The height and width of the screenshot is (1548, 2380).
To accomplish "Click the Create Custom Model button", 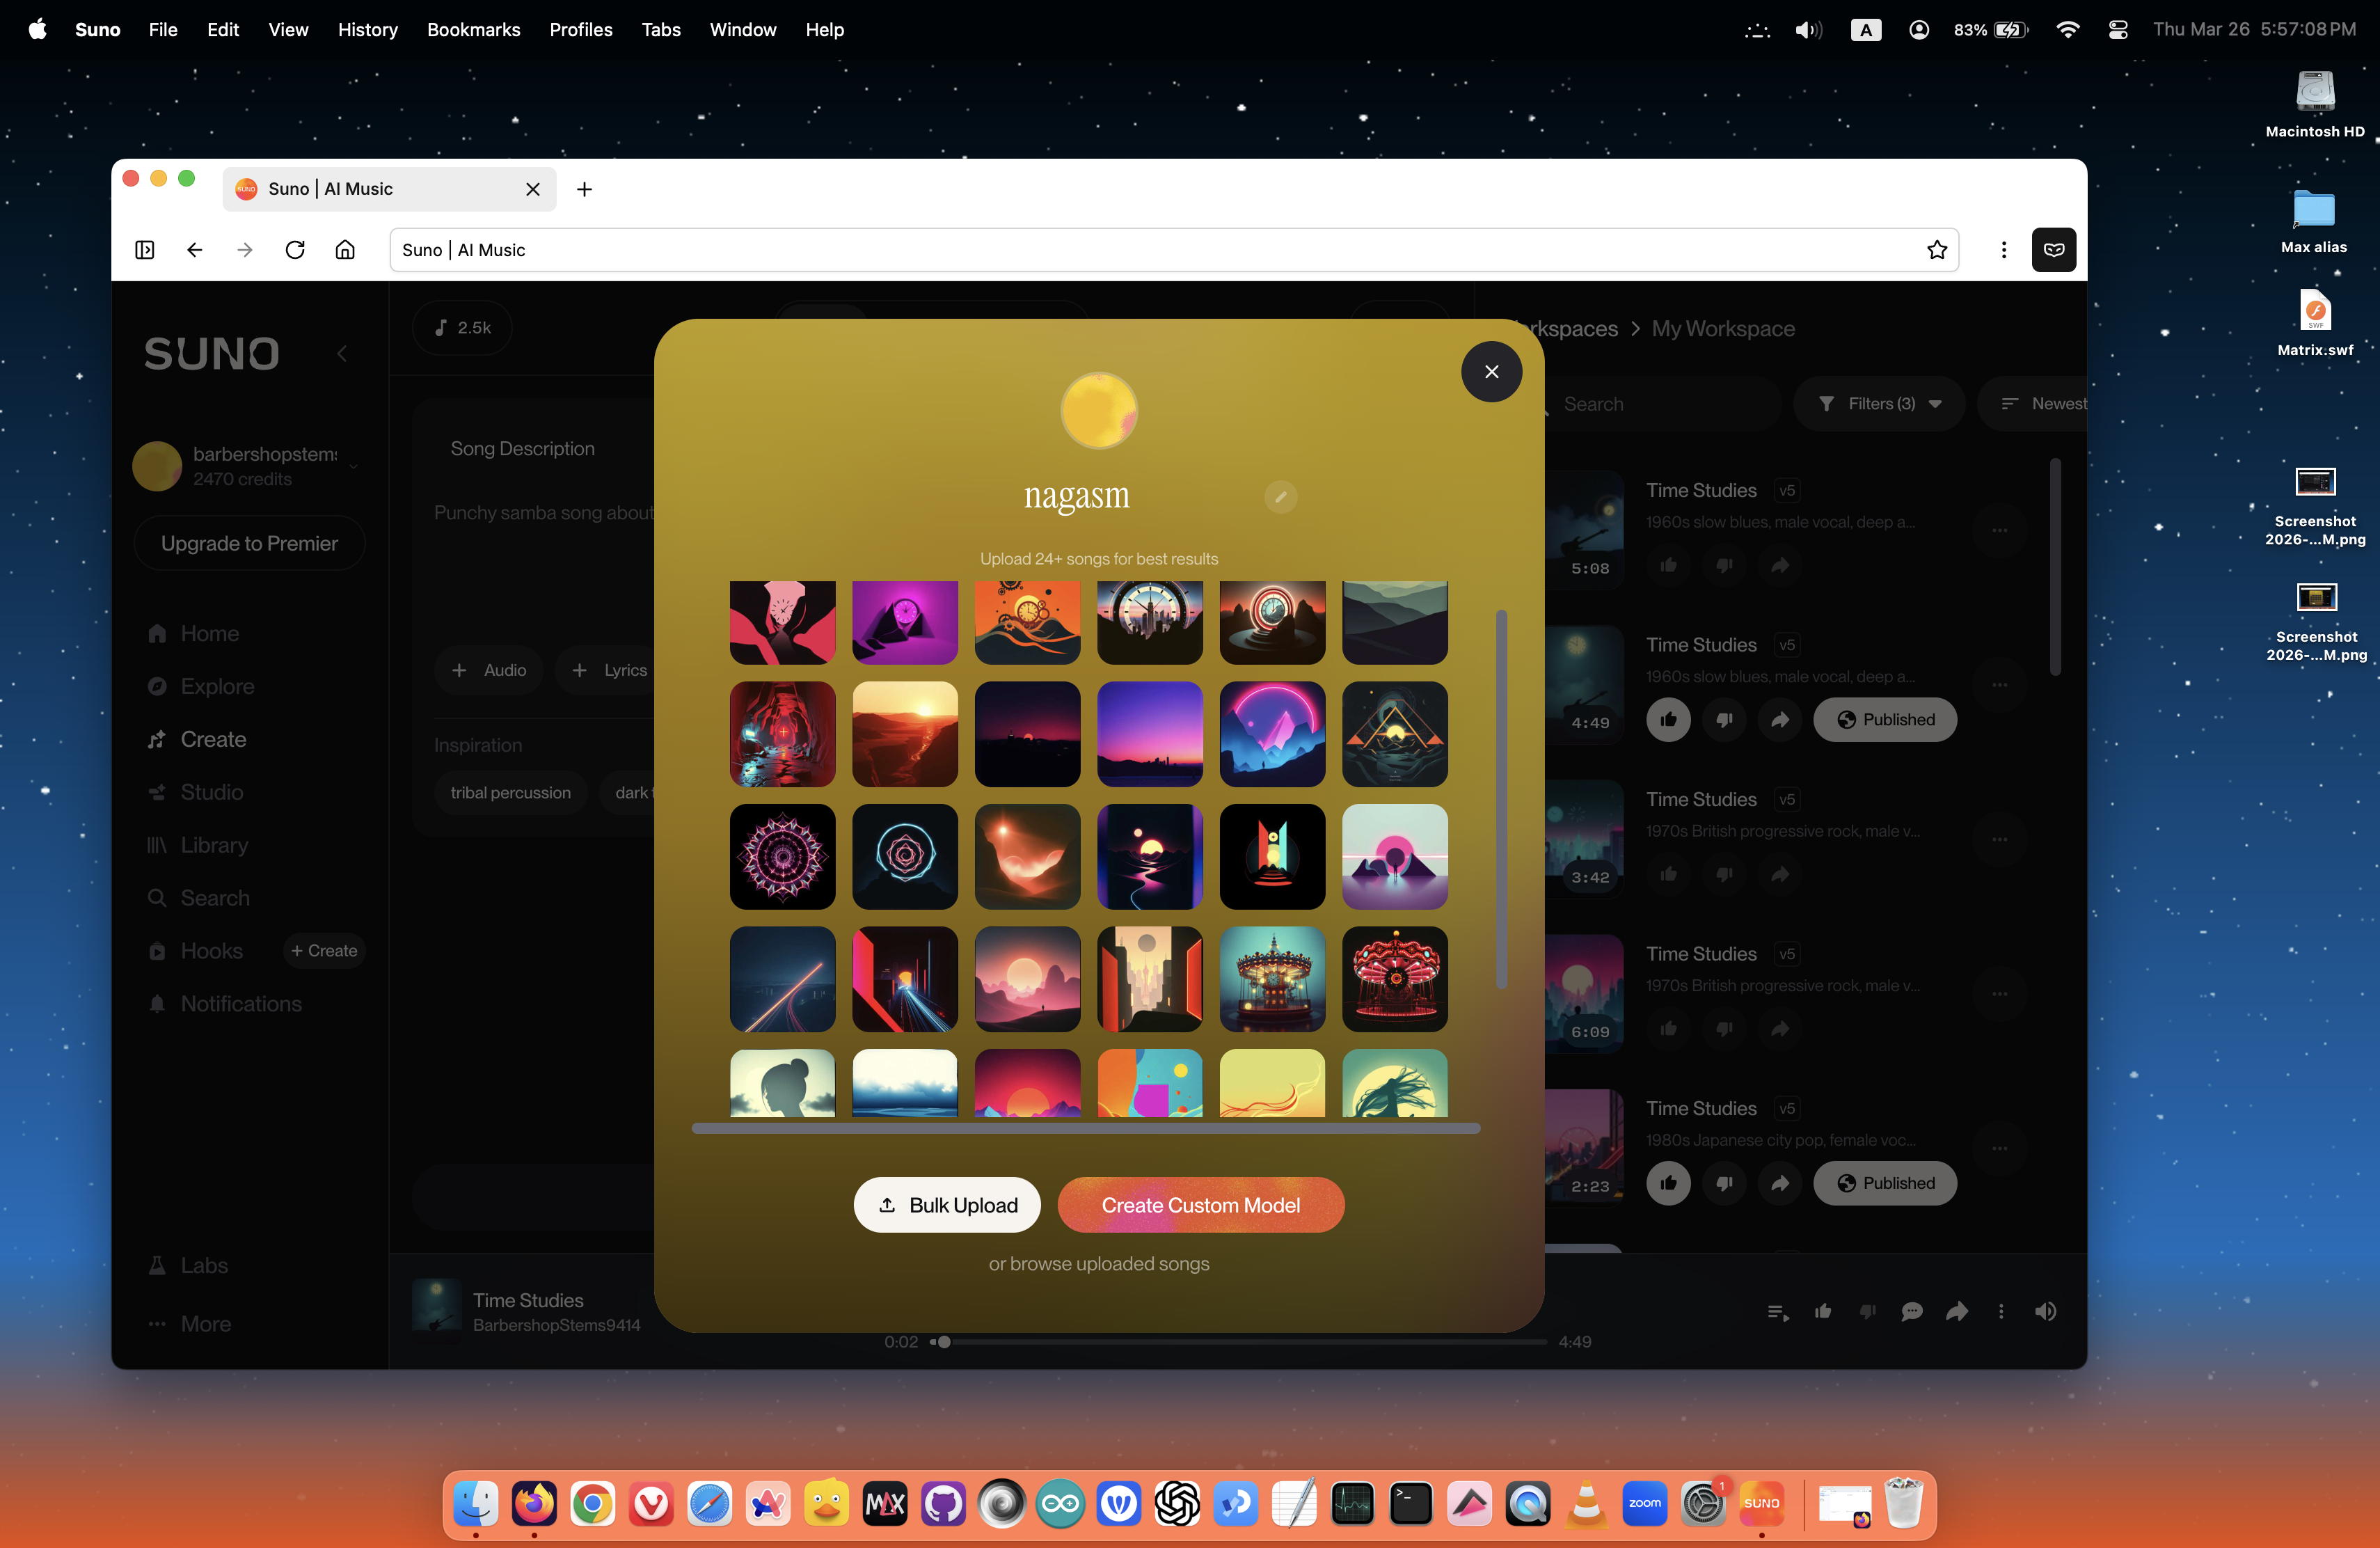I will click(x=1200, y=1205).
